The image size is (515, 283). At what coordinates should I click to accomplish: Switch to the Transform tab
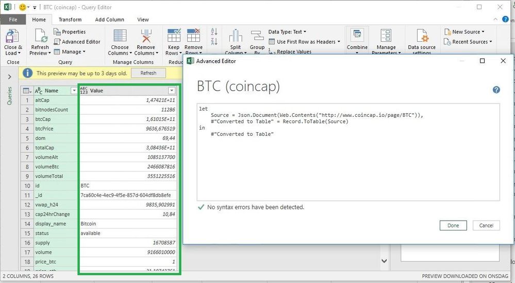70,20
